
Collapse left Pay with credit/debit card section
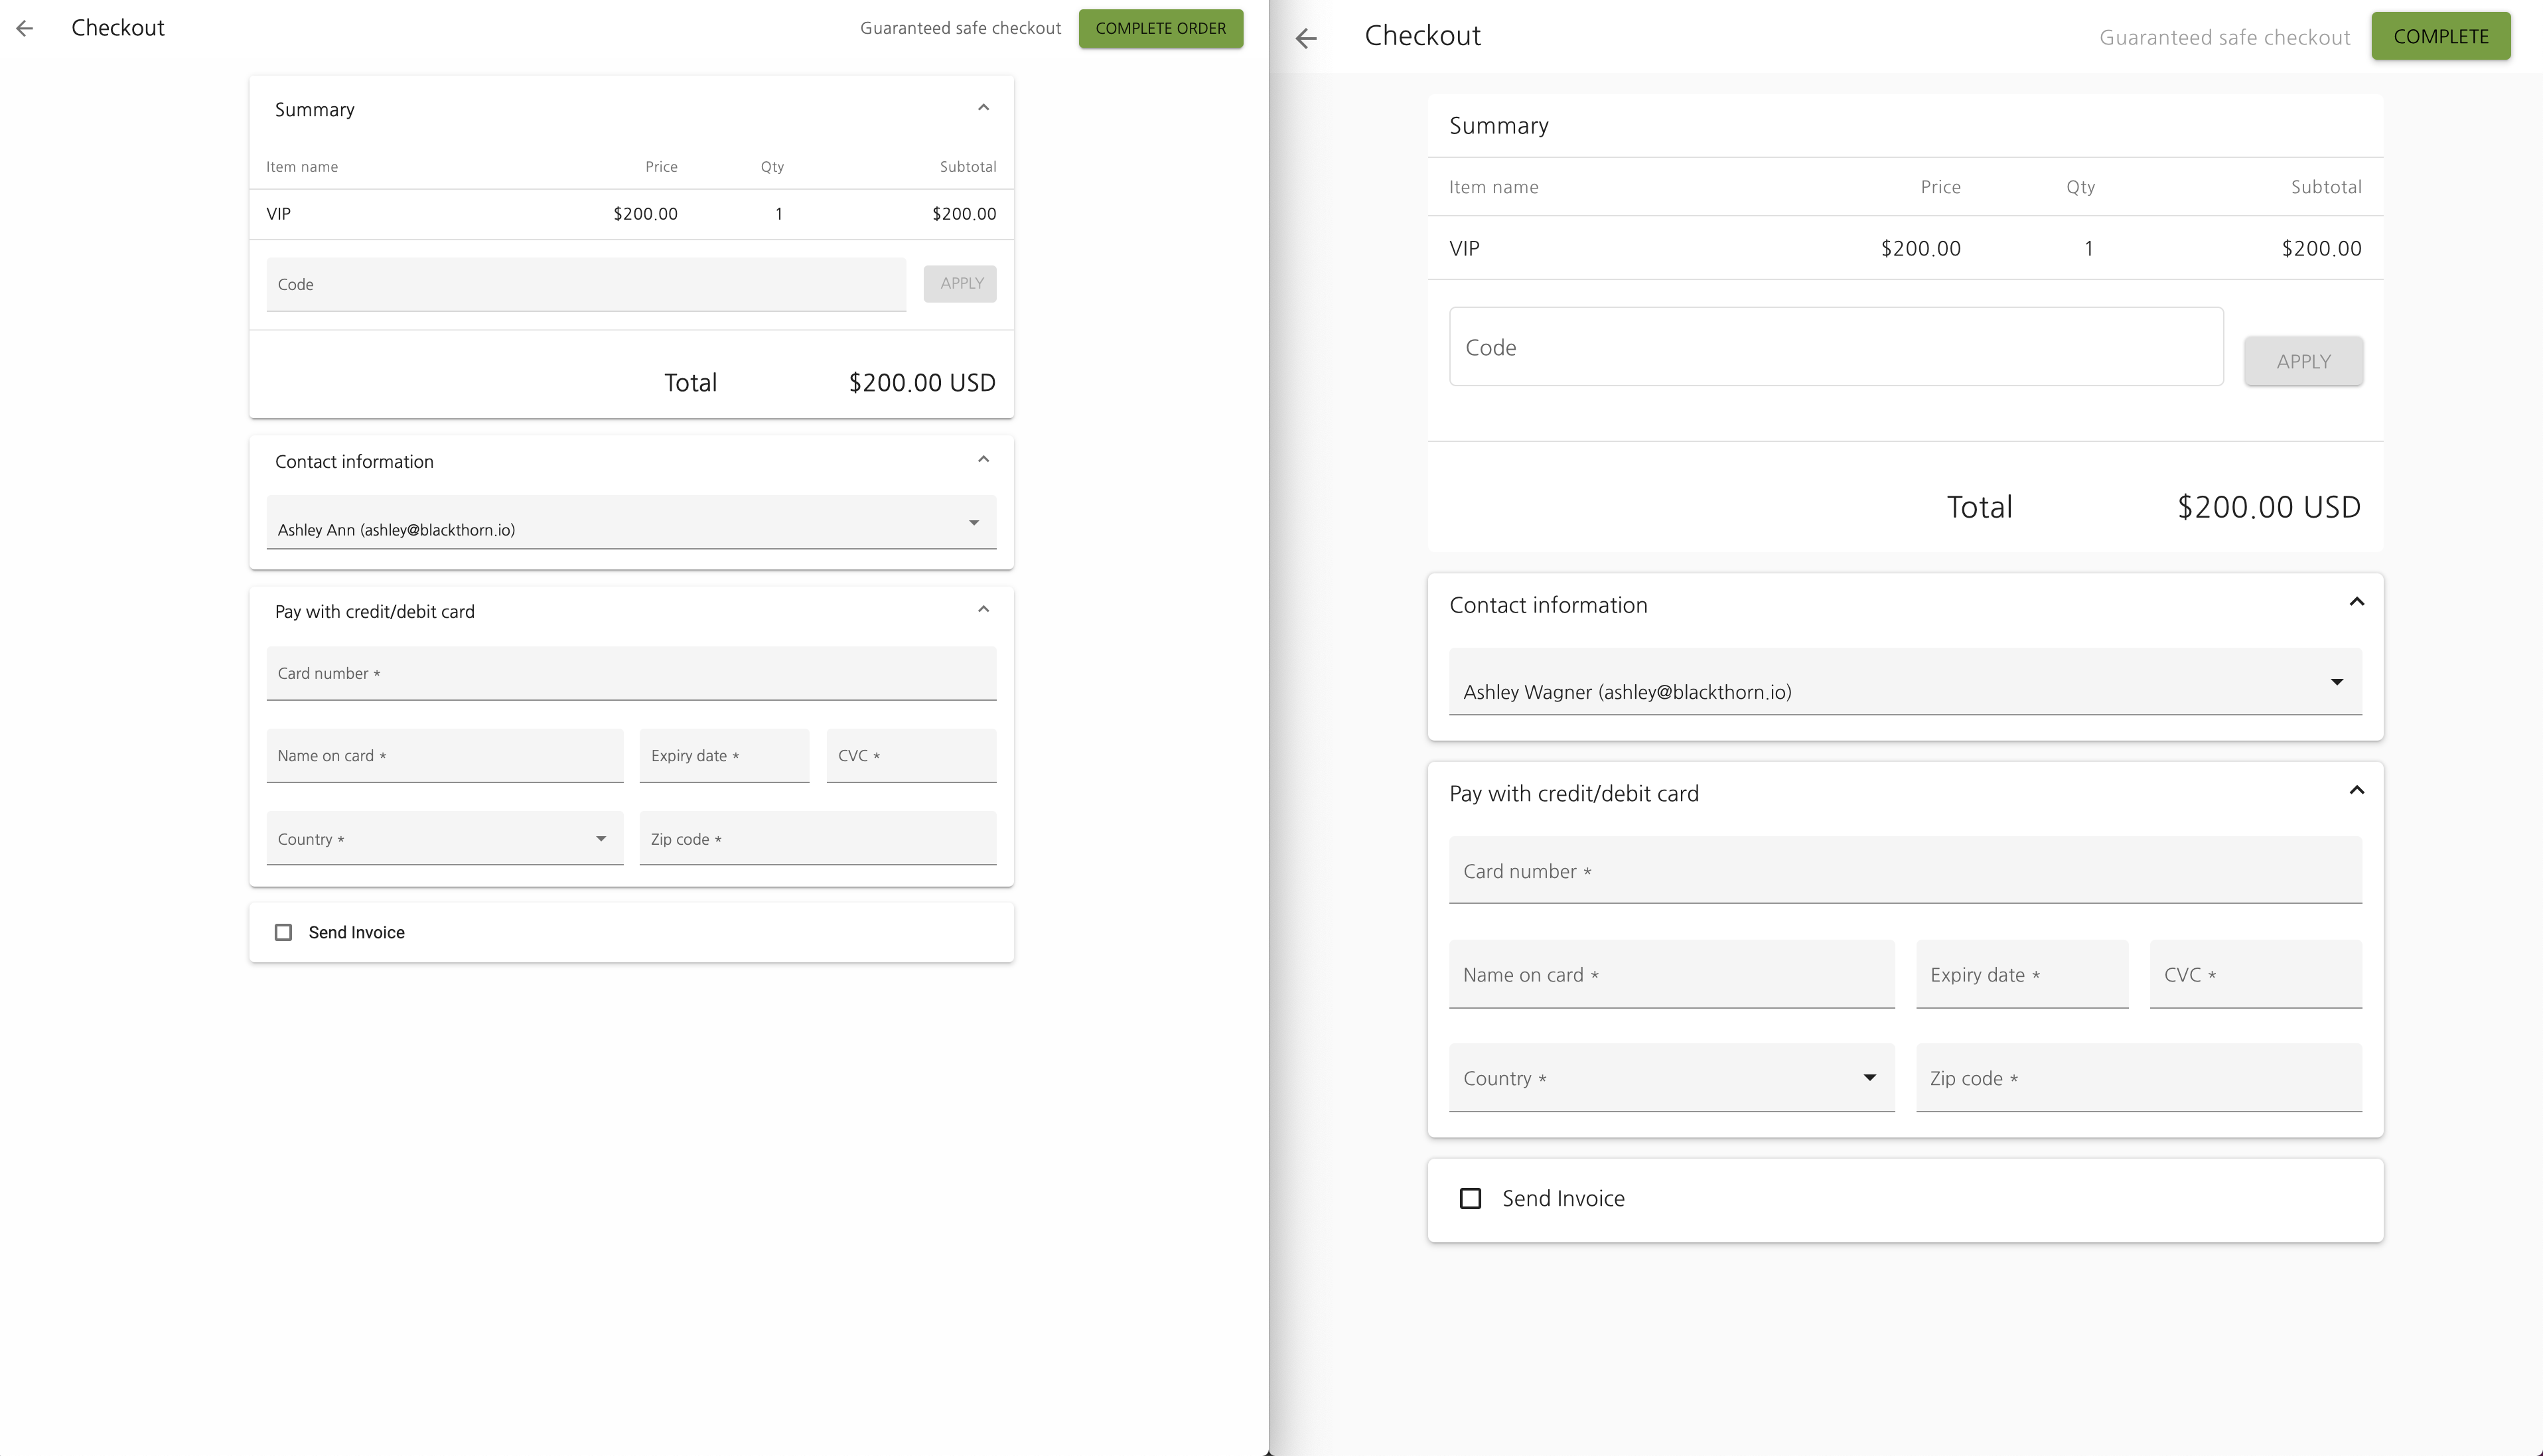(x=983, y=610)
